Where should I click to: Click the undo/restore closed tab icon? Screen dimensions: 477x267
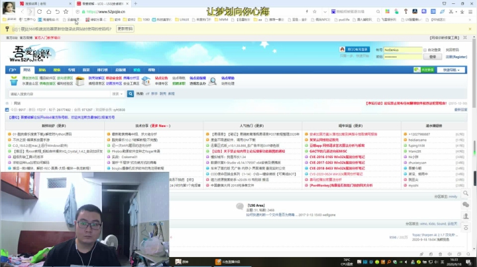coord(57,11)
